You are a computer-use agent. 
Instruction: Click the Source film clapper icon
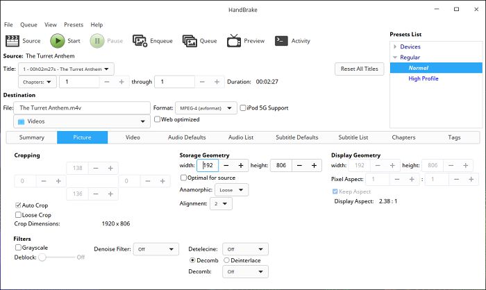point(12,41)
